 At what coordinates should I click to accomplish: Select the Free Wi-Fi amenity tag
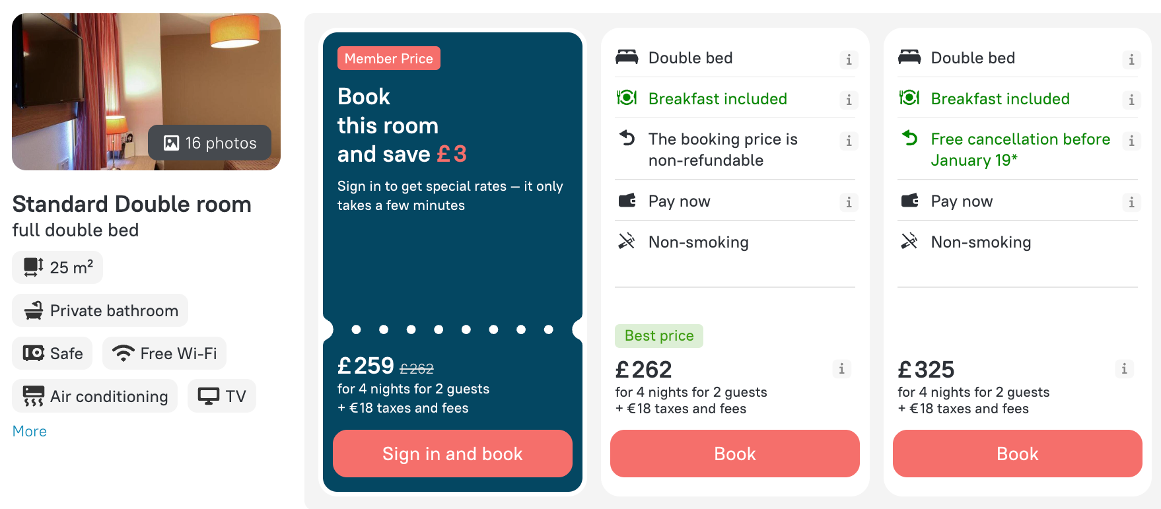[164, 353]
